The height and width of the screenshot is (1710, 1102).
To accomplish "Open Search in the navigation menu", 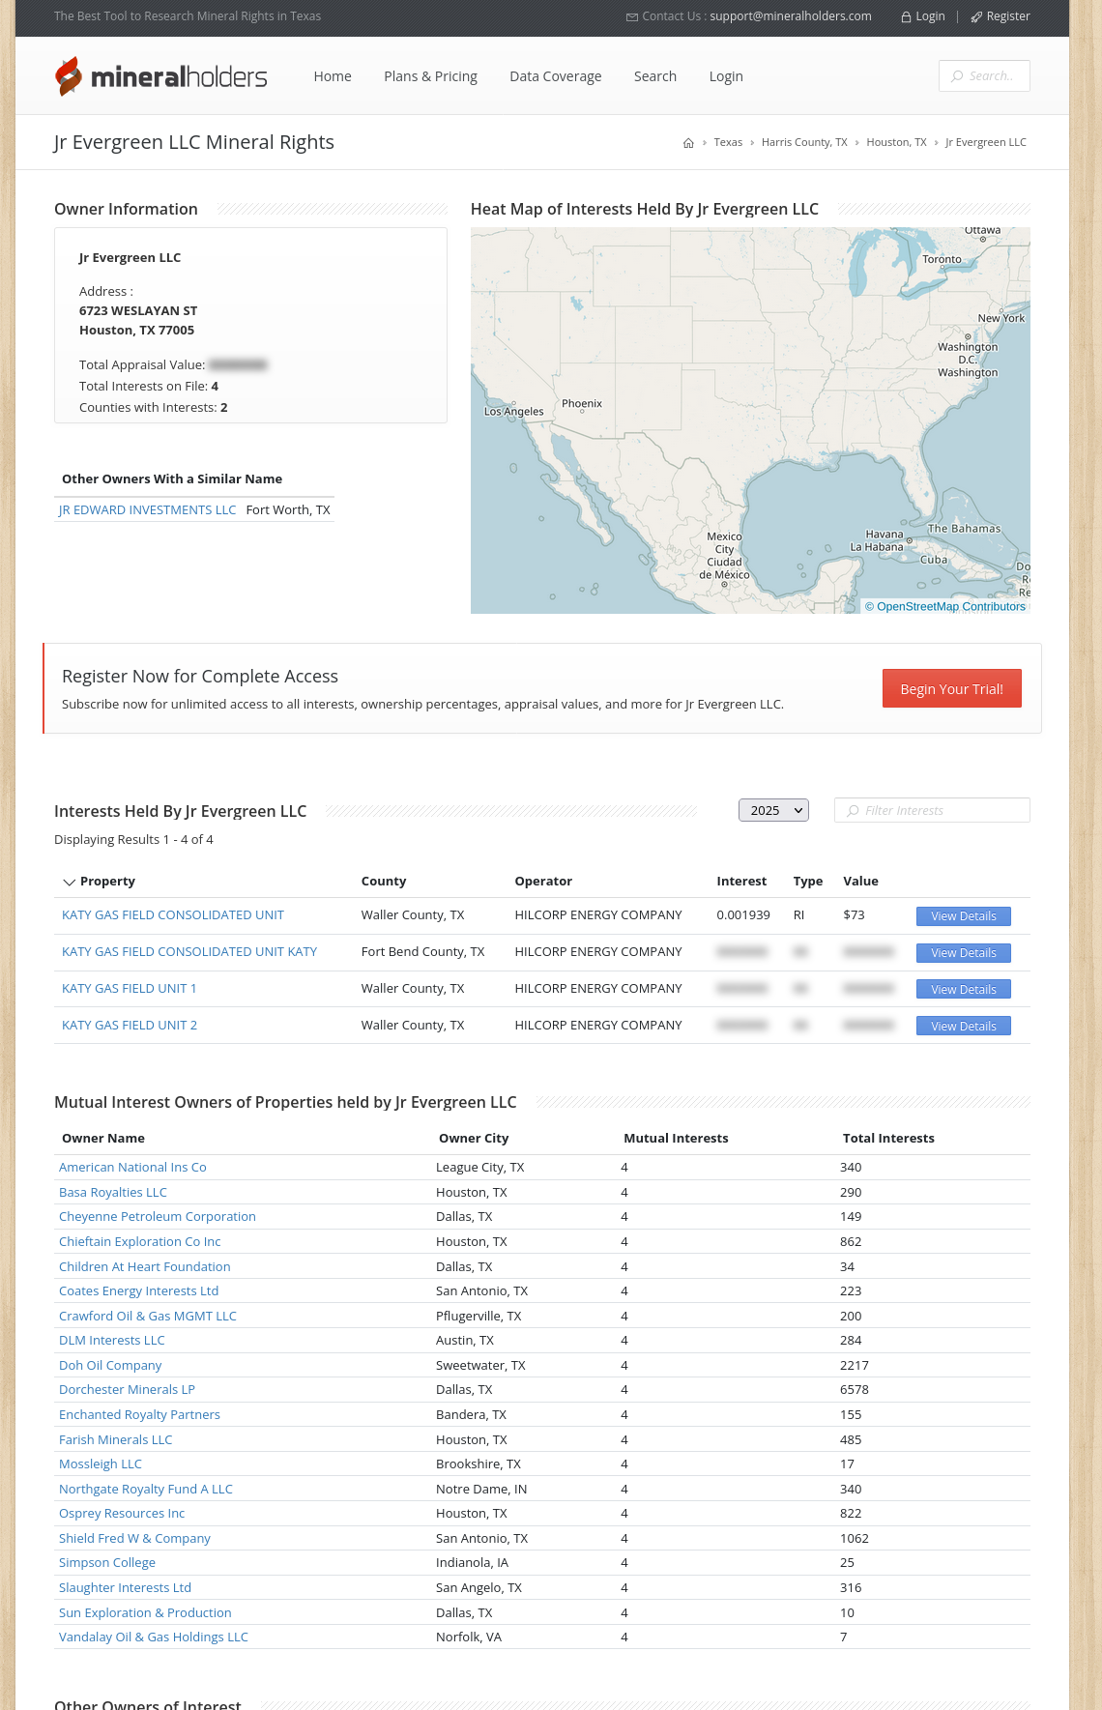I will click(x=655, y=76).
